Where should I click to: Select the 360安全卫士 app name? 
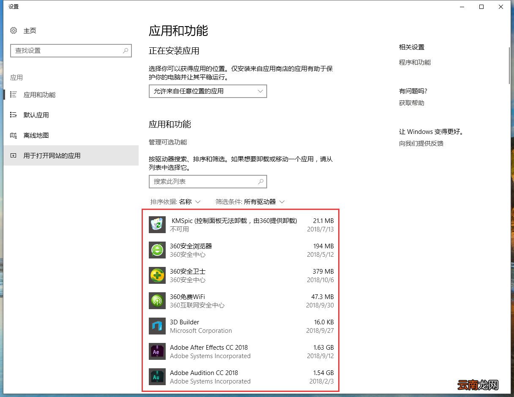tap(188, 272)
